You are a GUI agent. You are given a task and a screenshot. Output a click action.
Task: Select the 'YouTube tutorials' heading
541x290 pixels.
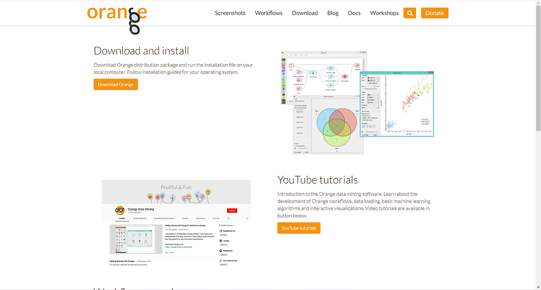coord(317,180)
